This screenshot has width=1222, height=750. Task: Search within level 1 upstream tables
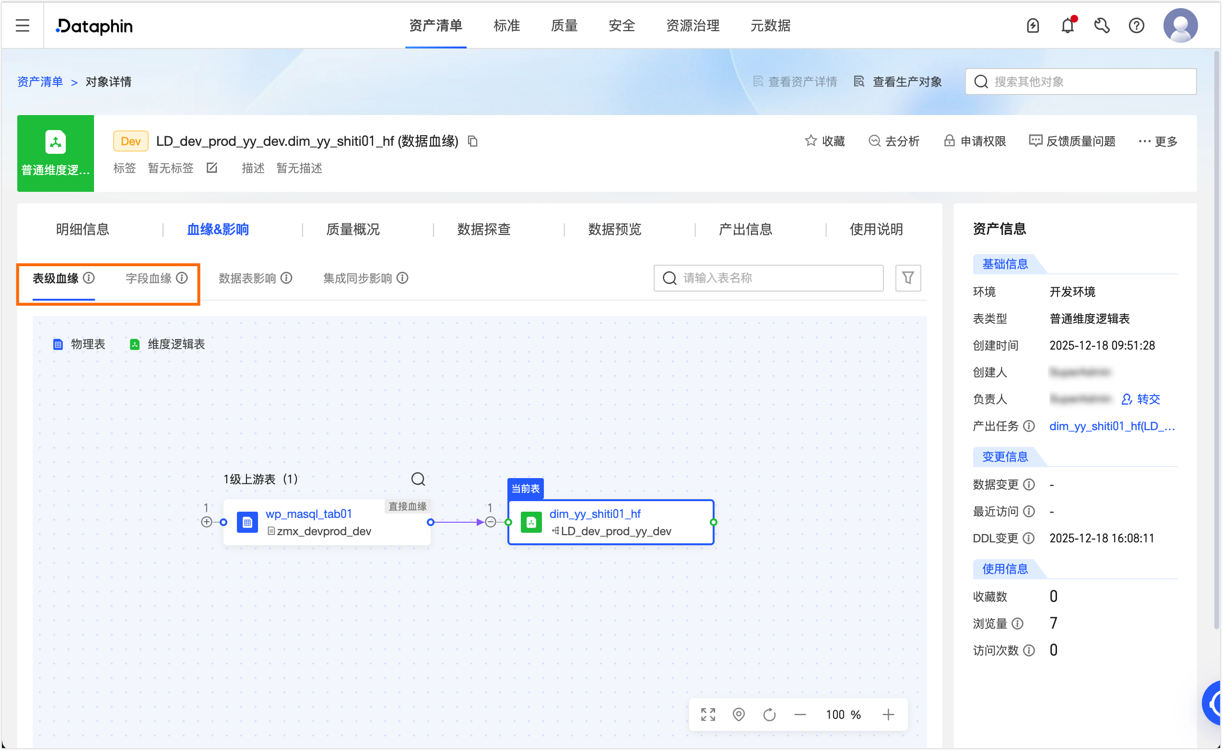click(418, 479)
